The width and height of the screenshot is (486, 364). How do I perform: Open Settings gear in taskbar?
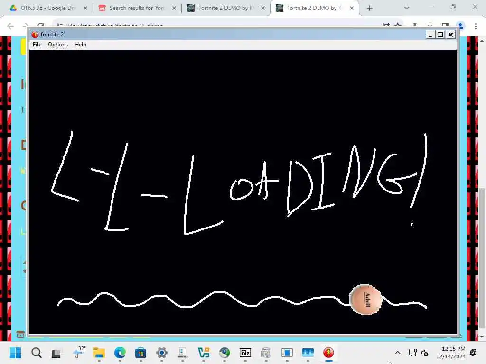[x=162, y=353]
